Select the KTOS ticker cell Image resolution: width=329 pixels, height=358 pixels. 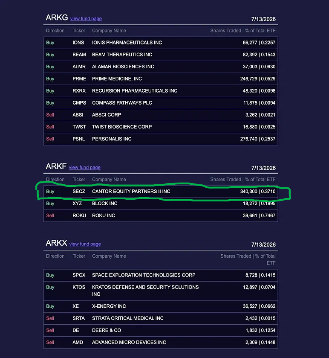pos(79,287)
